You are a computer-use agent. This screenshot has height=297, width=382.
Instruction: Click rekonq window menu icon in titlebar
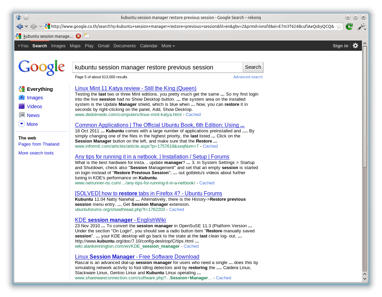coord(18,17)
